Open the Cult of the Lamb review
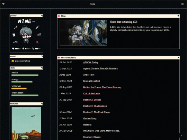The image size is (187, 140). 91,94
